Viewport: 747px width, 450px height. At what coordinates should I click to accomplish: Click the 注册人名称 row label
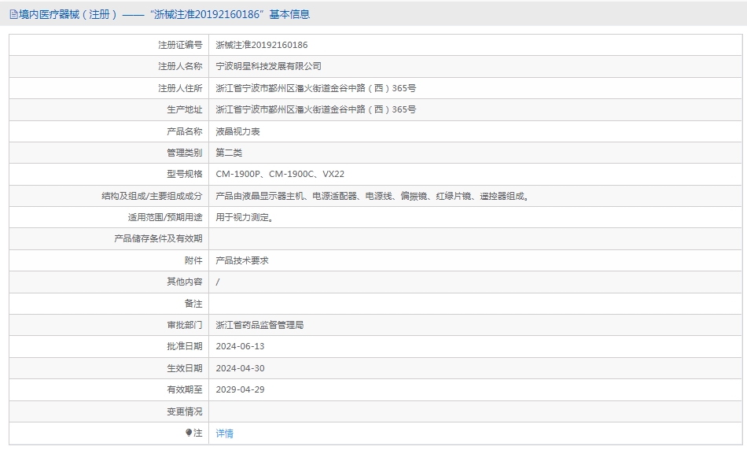[180, 66]
